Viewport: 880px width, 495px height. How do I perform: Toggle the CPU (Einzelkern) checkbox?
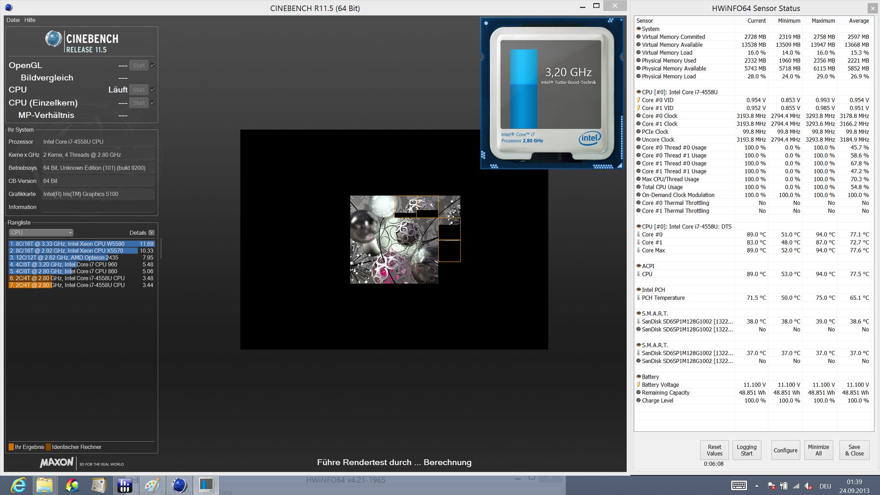tap(153, 103)
